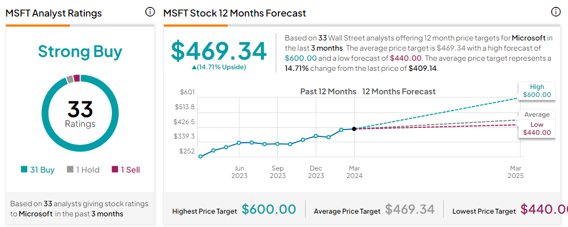The image size is (568, 227).
Task: Click the gray Hold legend square
Action: point(70,170)
